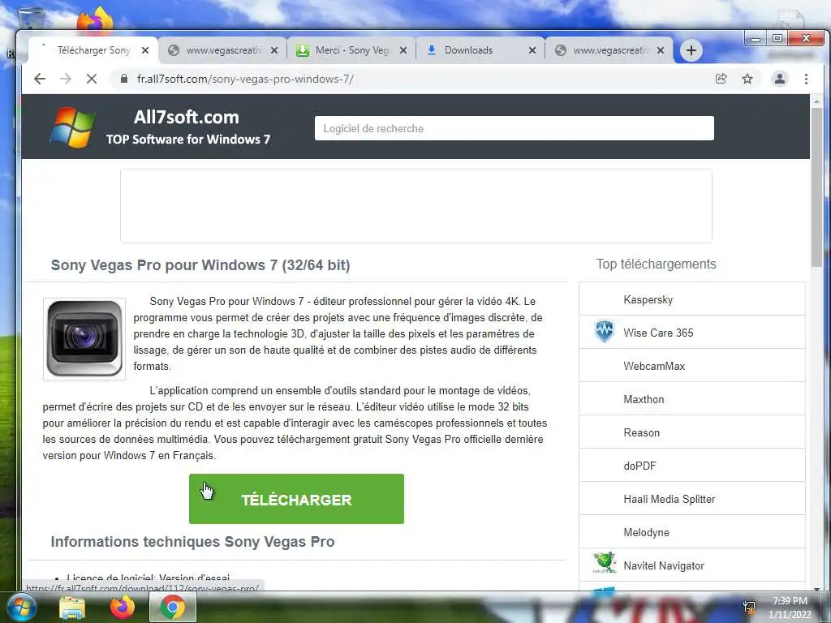Click the scrollbar down arrow
Screen dimensions: 831x623
click(816, 589)
